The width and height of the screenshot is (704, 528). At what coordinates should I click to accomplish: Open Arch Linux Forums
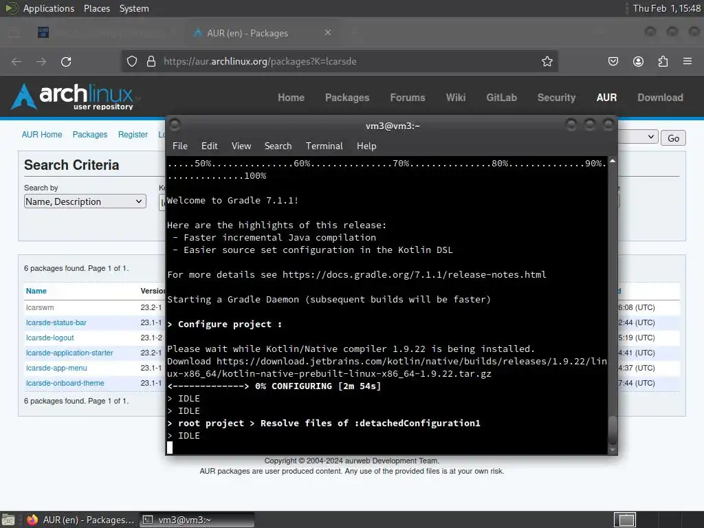(x=408, y=98)
